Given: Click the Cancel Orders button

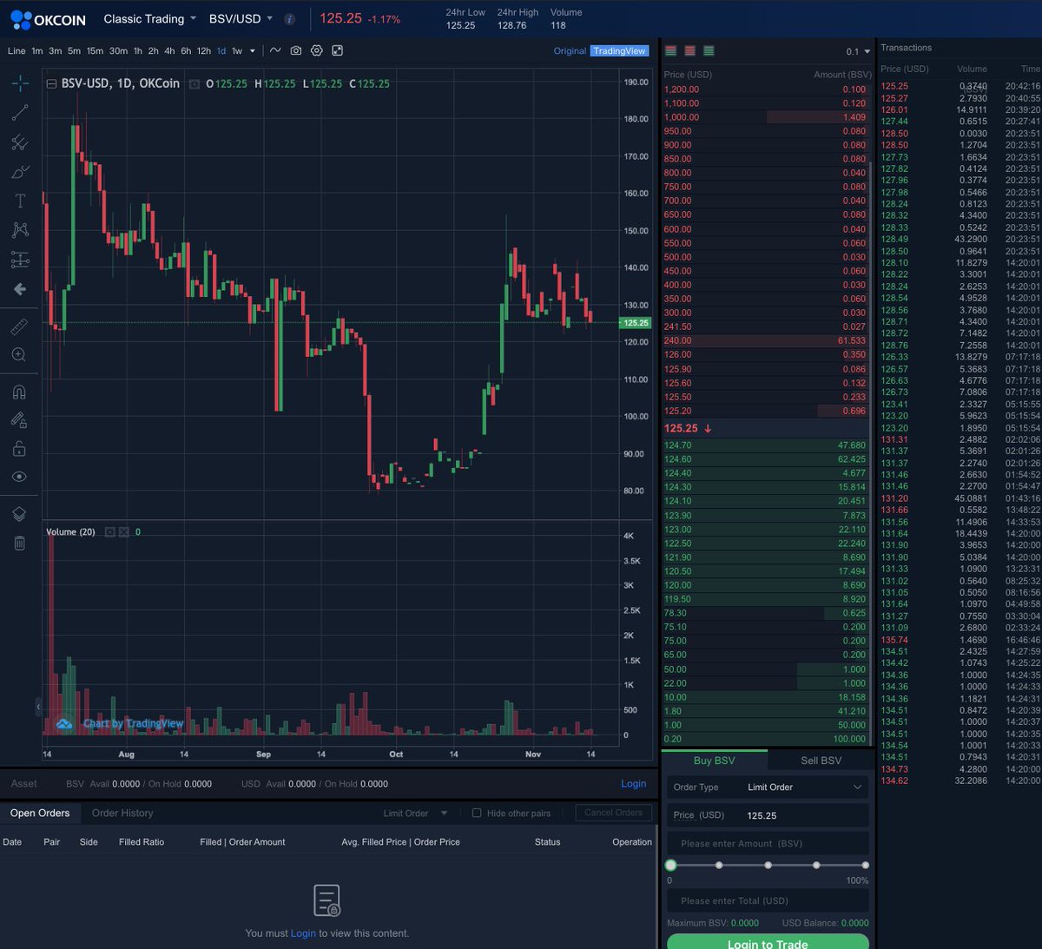Looking at the screenshot, I should (613, 813).
